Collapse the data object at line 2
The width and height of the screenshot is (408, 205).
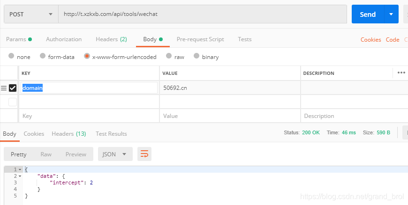(x=20, y=176)
